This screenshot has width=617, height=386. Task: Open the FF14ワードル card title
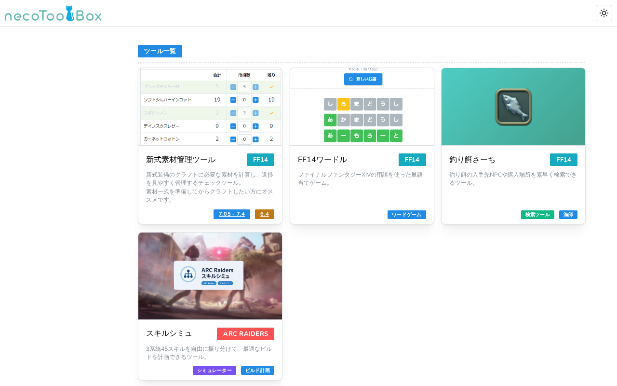click(322, 160)
